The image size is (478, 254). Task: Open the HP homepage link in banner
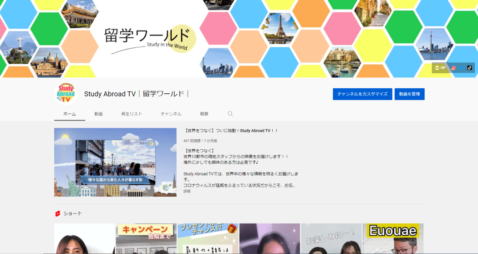440,68
